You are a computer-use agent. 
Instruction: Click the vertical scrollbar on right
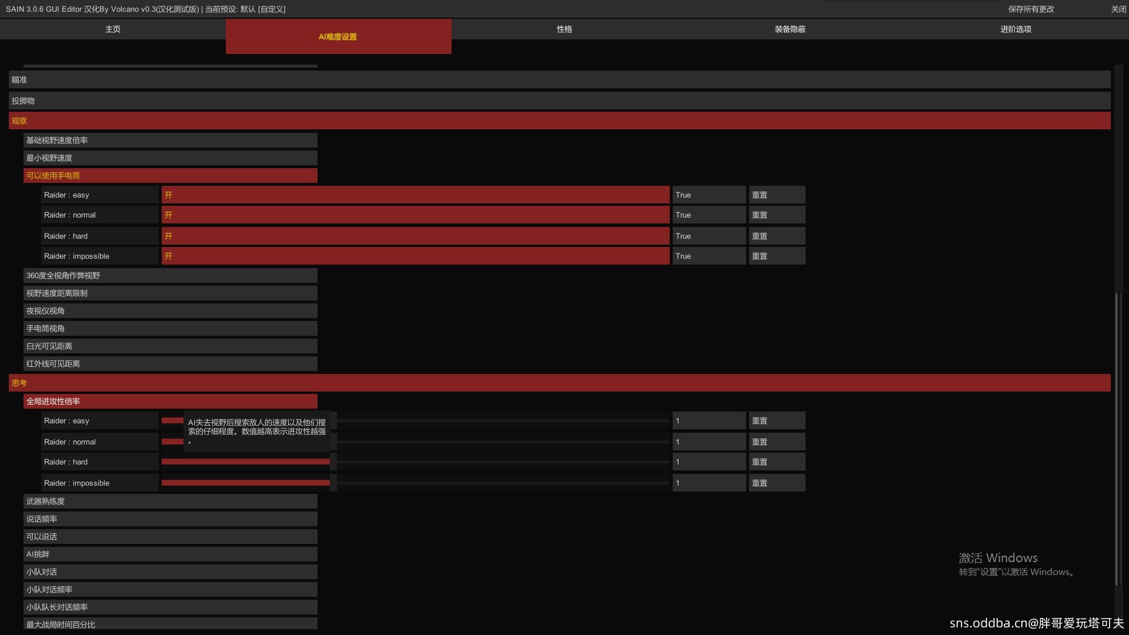(1117, 438)
